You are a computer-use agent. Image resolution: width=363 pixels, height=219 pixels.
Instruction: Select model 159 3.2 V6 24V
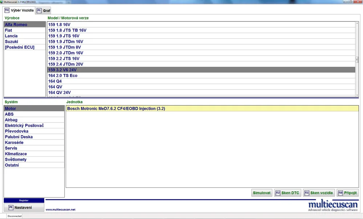pos(201,70)
